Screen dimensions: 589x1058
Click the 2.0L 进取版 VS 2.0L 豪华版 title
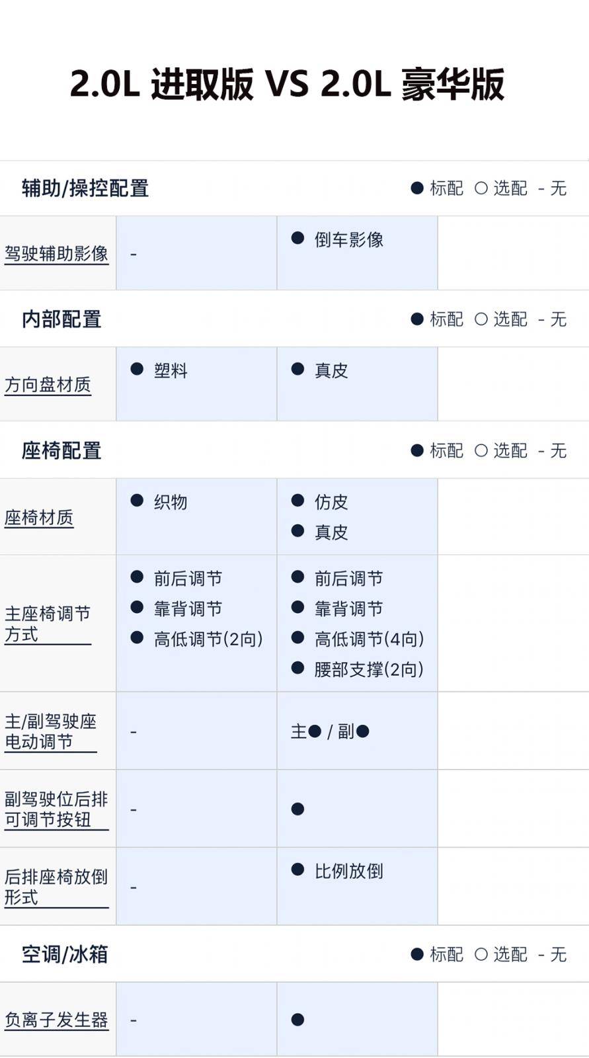point(288,84)
